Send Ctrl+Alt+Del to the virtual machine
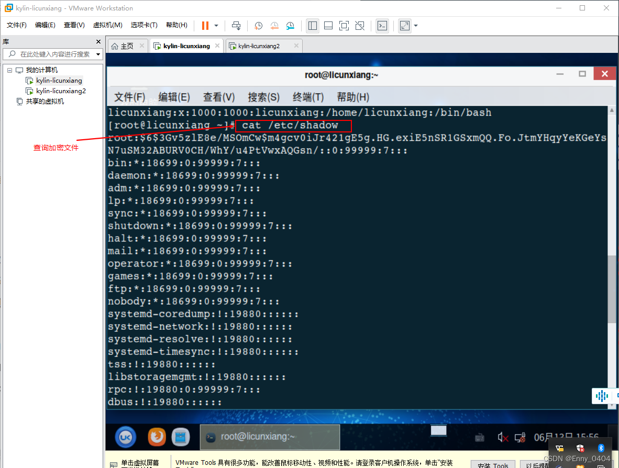 236,26
